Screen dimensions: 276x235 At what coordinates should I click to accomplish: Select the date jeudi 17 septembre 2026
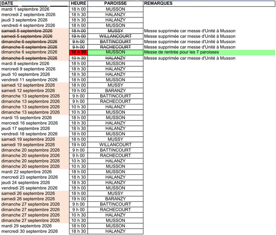click(x=26, y=129)
